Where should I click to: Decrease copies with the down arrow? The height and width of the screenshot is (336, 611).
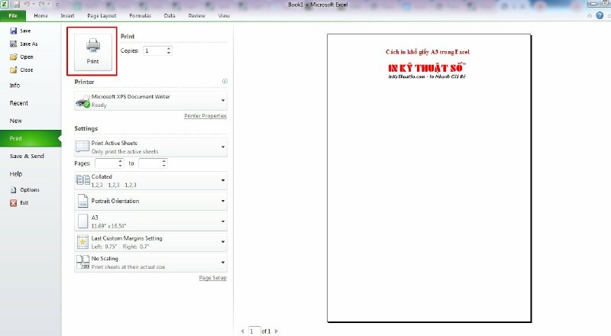[169, 53]
